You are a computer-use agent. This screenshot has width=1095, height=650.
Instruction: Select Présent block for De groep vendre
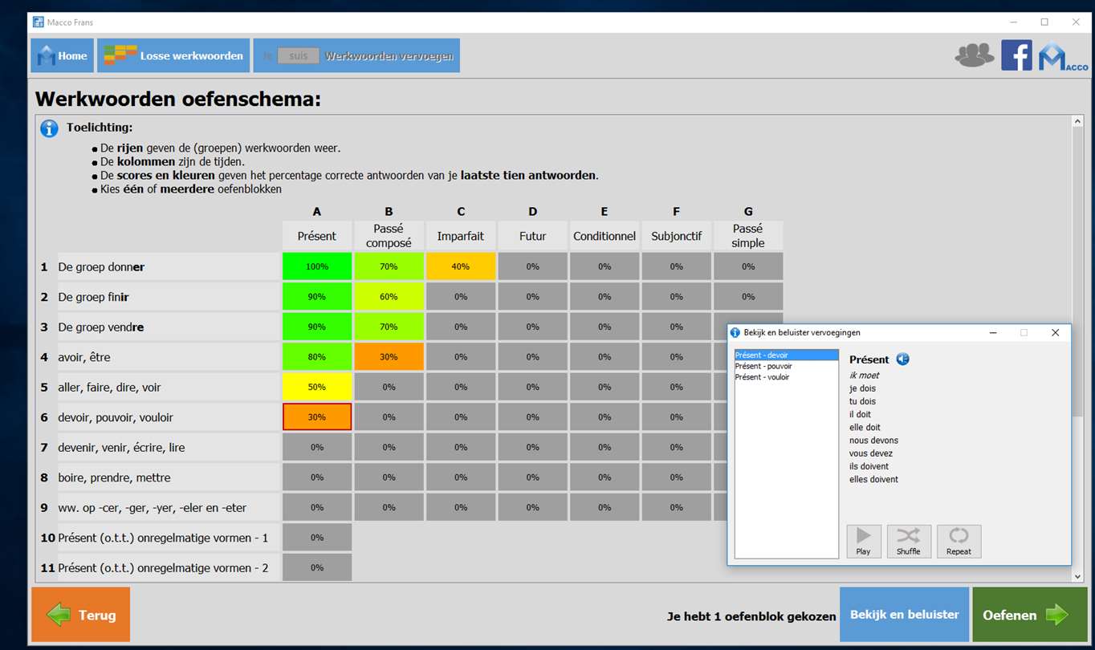click(317, 327)
